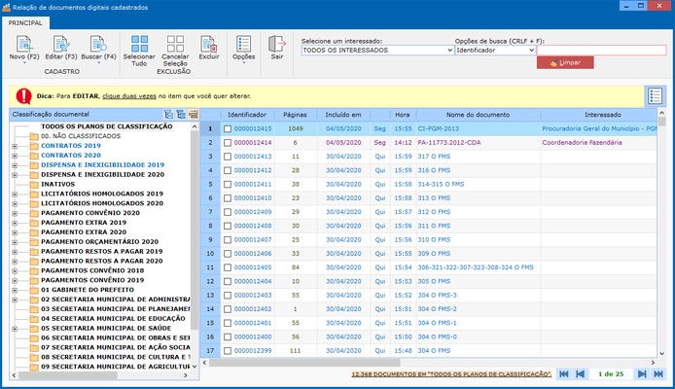Click the Selecionar Tudo icon
Image resolution: width=675 pixels, height=389 pixels.
pos(139,44)
